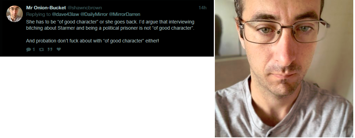
Task: Click the line starting "And probation don't"
Action: (x=93, y=41)
